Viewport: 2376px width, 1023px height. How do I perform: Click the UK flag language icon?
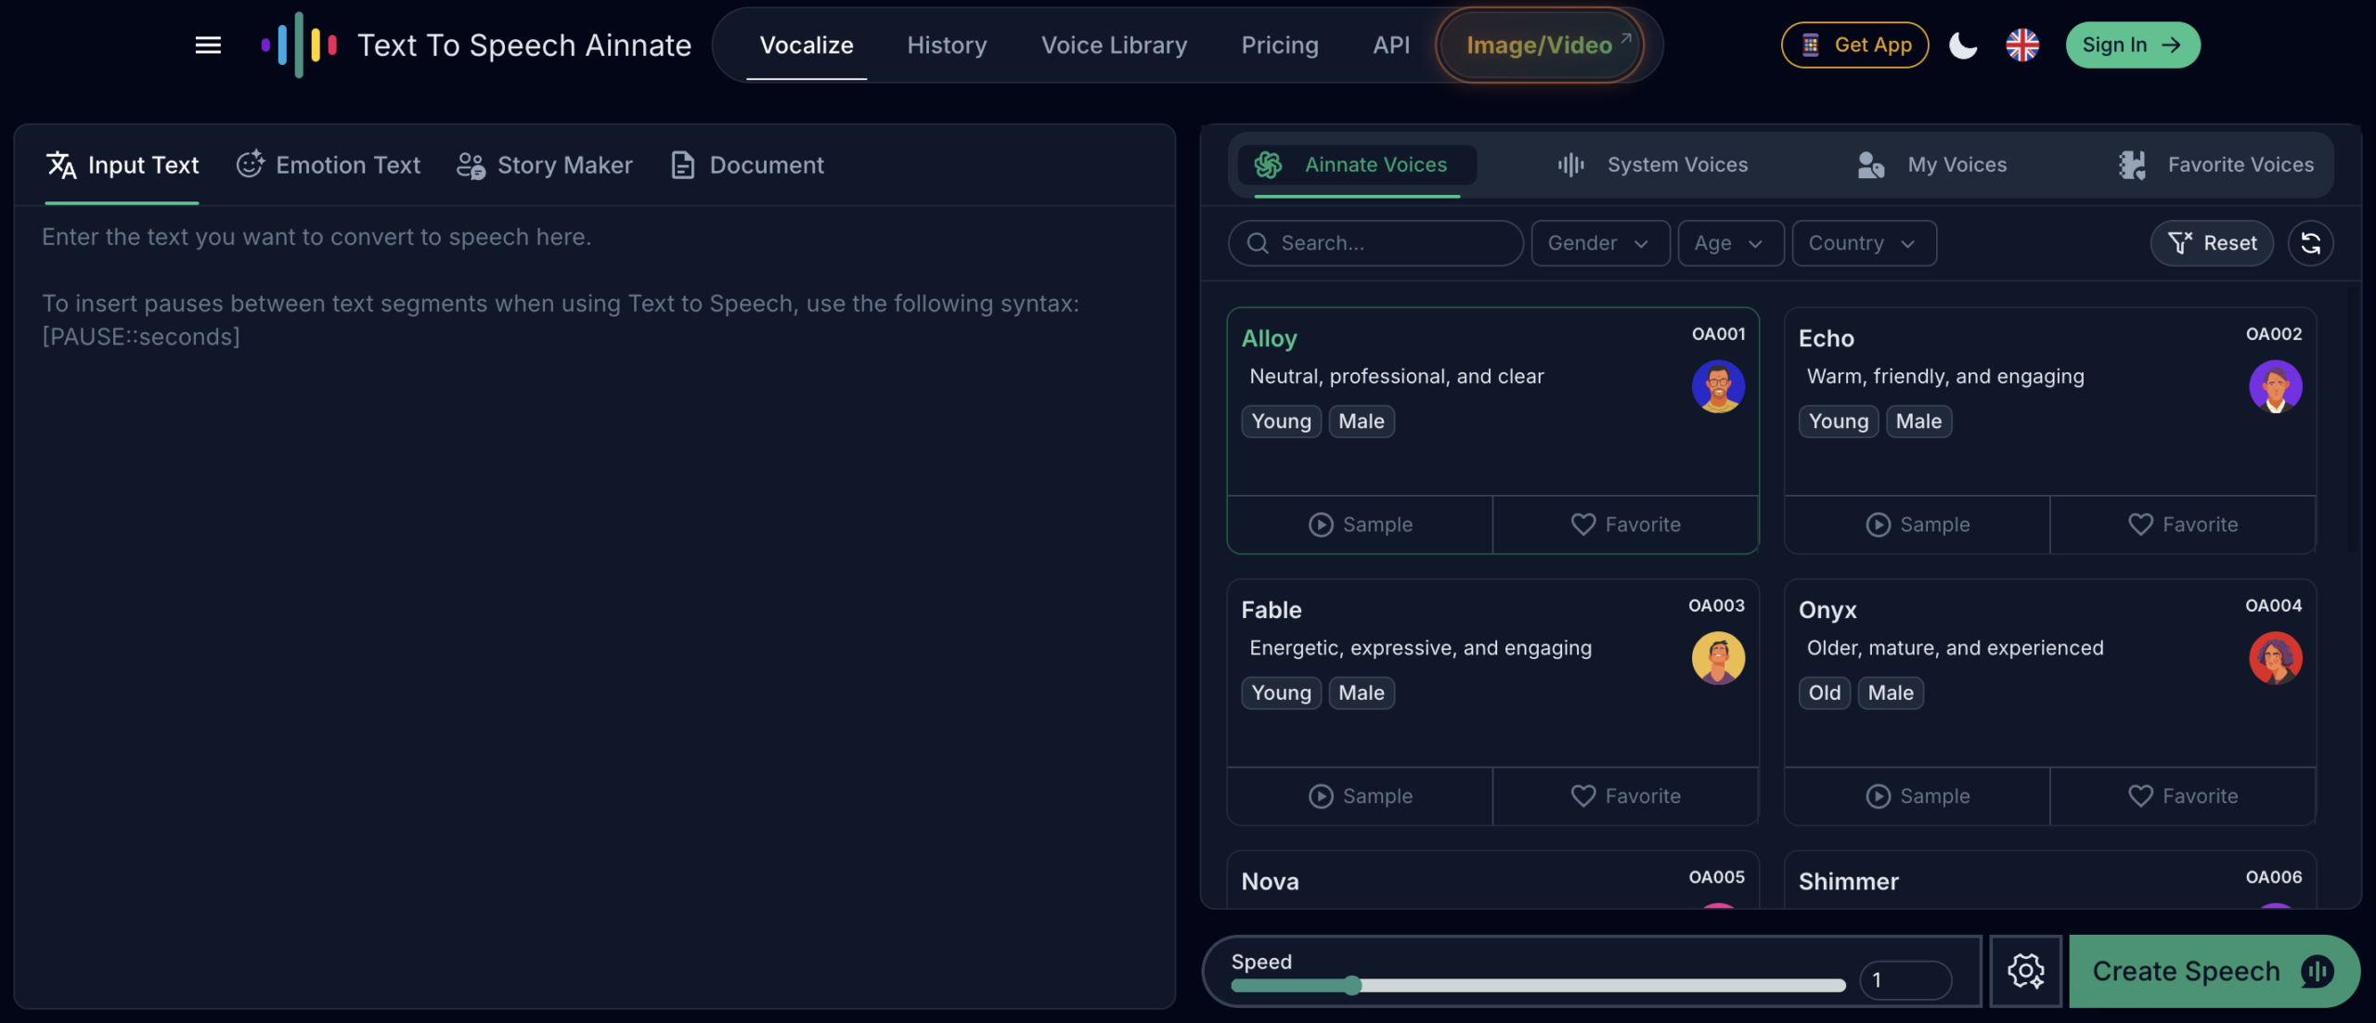2022,45
